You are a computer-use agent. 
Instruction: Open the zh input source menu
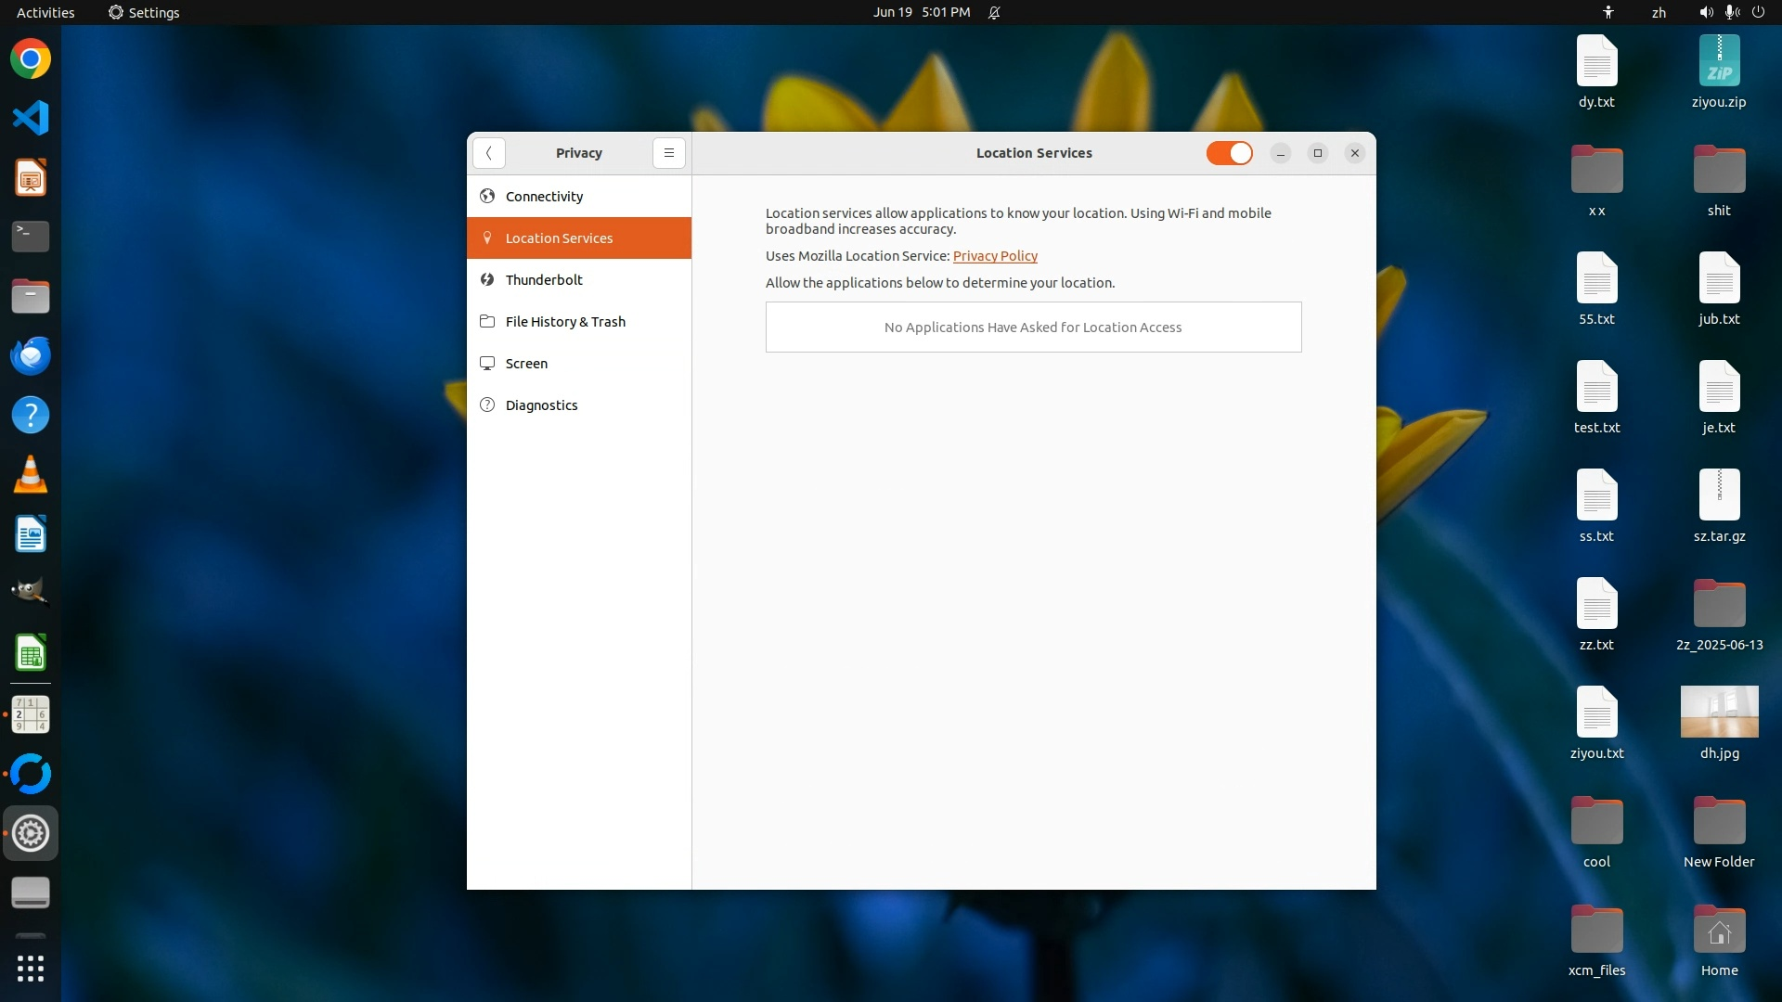tap(1659, 12)
